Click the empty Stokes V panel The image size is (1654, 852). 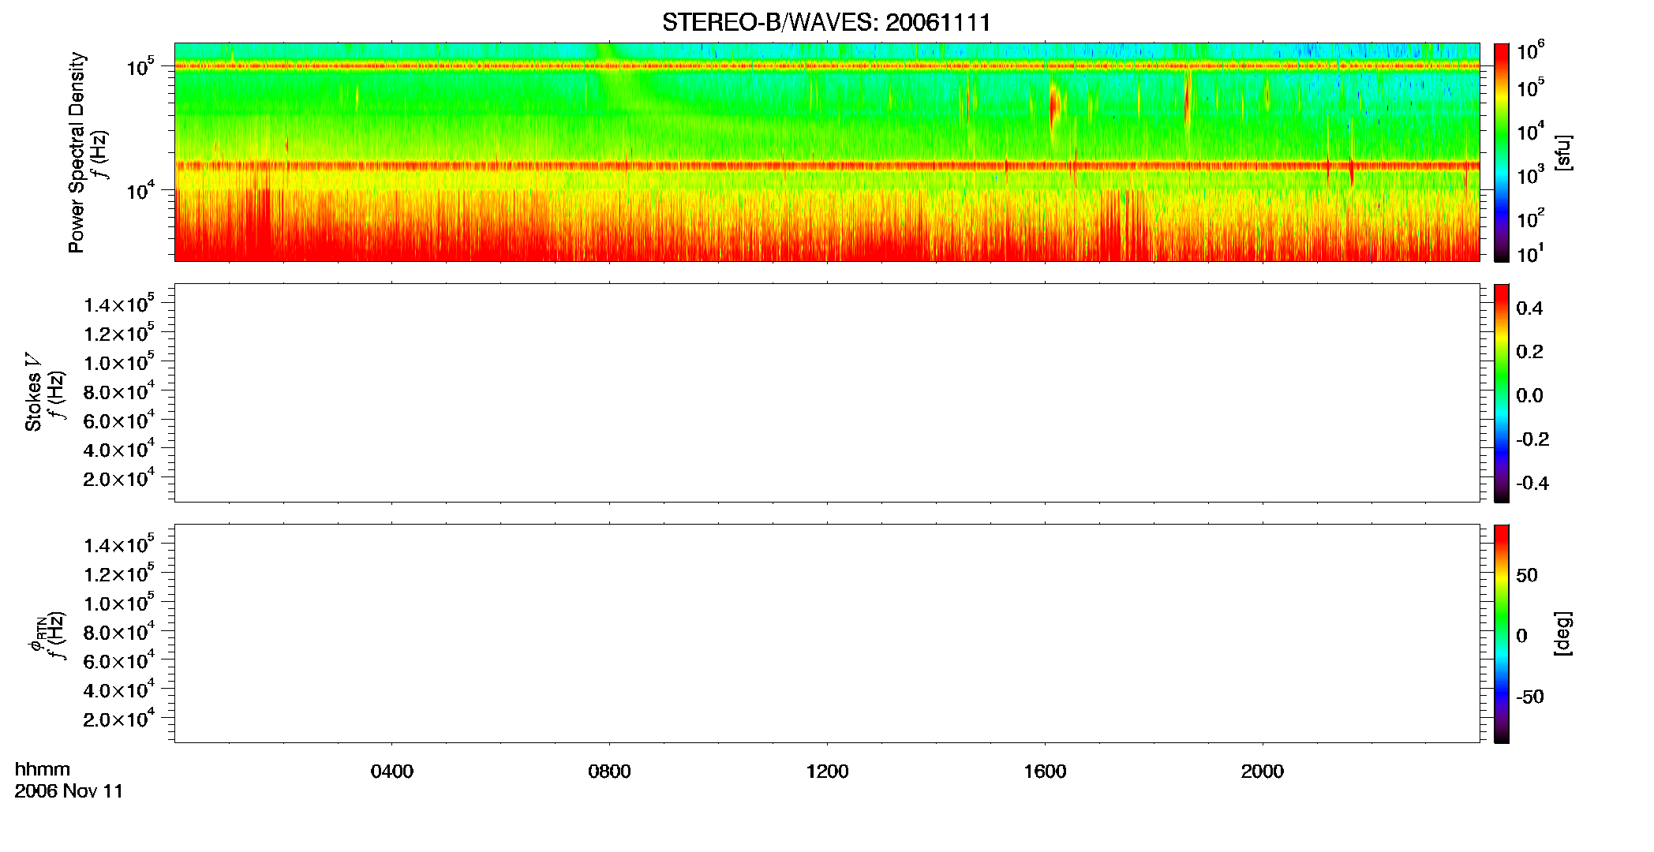coord(827,393)
